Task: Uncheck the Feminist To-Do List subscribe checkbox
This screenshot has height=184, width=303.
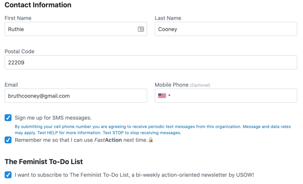Action: [8, 175]
